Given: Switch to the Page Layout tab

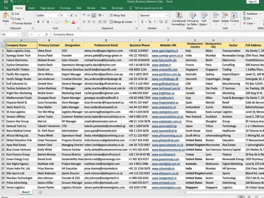Looking at the screenshot, I should [47, 8].
